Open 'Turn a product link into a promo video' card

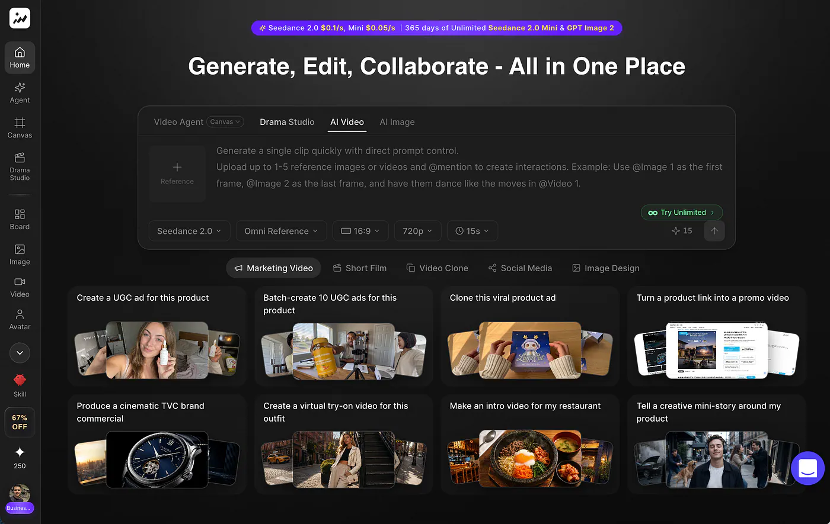717,336
